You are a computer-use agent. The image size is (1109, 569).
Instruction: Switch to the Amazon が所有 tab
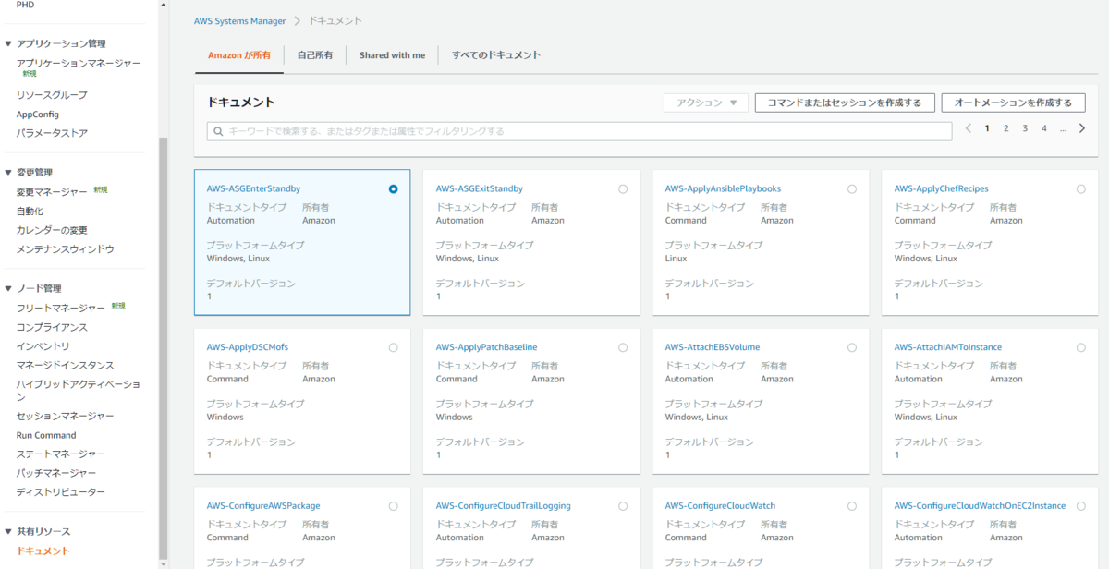pyautogui.click(x=239, y=55)
